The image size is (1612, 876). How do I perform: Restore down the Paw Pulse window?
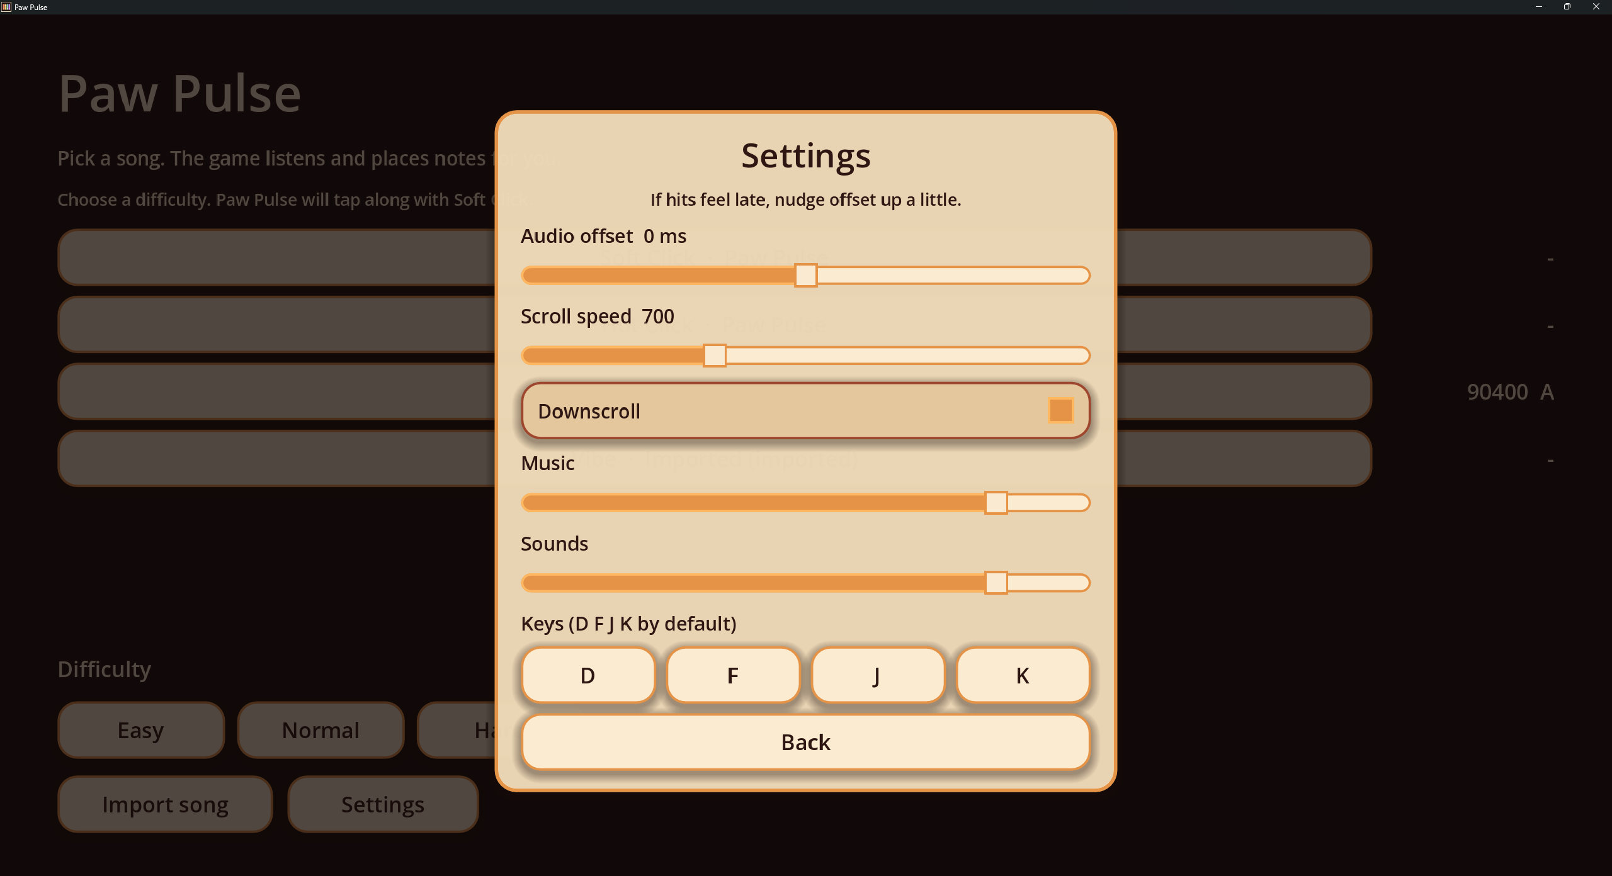pyautogui.click(x=1567, y=7)
